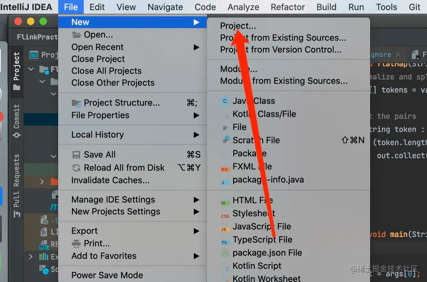
Task: Open the Refactor menu
Action: click(x=287, y=7)
